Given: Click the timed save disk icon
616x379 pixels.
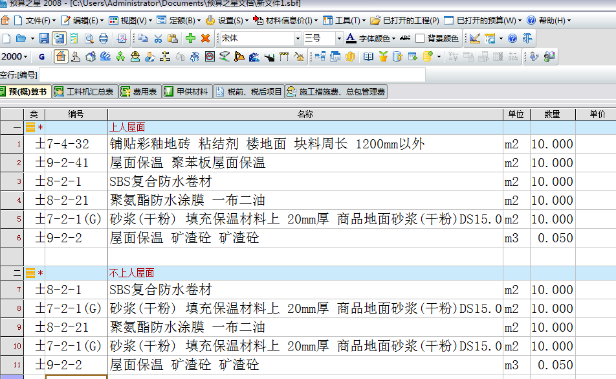Looking at the screenshot, I should pos(60,38).
